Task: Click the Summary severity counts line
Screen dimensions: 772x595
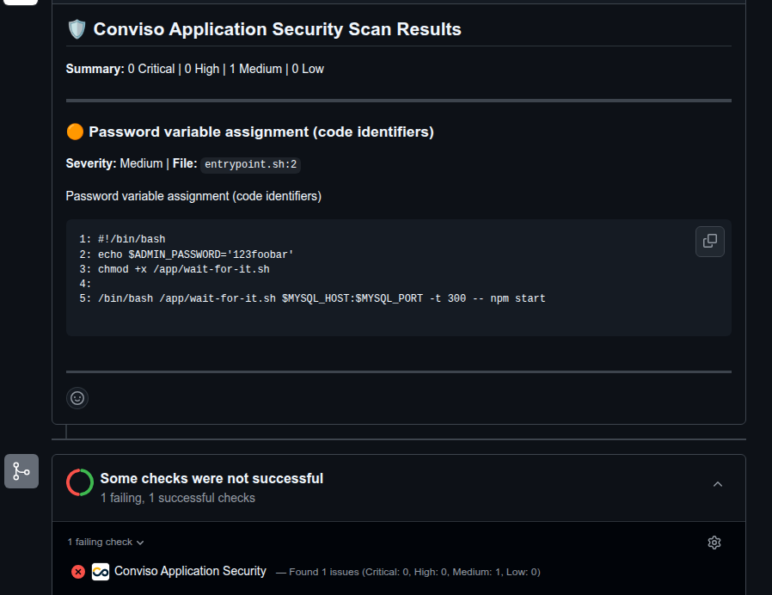Action: pos(195,69)
